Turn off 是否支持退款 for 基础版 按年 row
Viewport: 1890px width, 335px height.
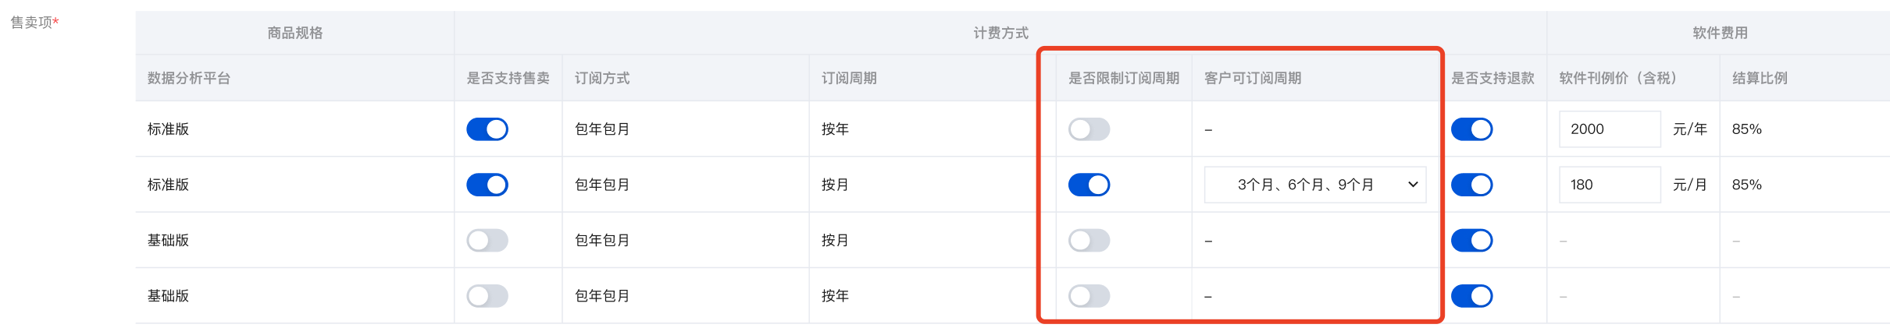tap(1471, 296)
